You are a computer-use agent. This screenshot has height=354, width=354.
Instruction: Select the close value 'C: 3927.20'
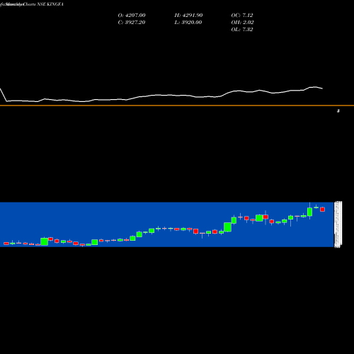(x=132, y=23)
